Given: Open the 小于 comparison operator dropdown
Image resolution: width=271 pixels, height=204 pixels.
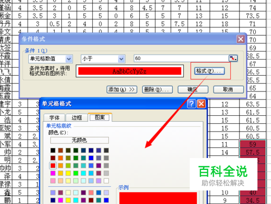Looking at the screenshot, I should (x=121, y=59).
